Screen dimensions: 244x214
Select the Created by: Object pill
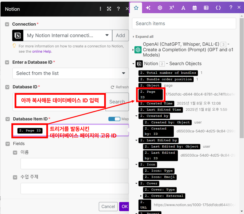(167, 122)
